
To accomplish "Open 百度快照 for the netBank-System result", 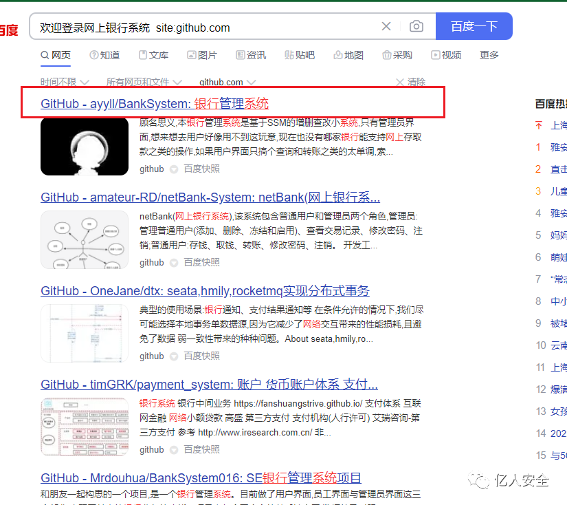I will click(x=202, y=262).
